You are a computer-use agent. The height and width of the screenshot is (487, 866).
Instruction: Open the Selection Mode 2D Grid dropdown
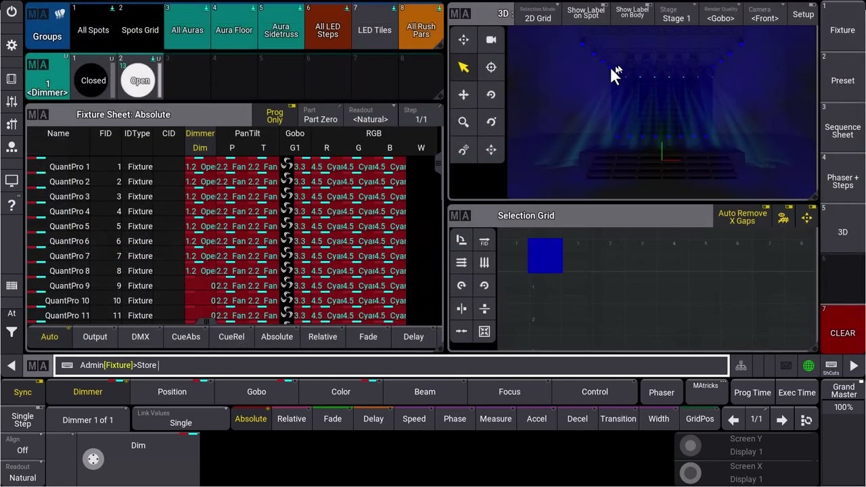538,14
